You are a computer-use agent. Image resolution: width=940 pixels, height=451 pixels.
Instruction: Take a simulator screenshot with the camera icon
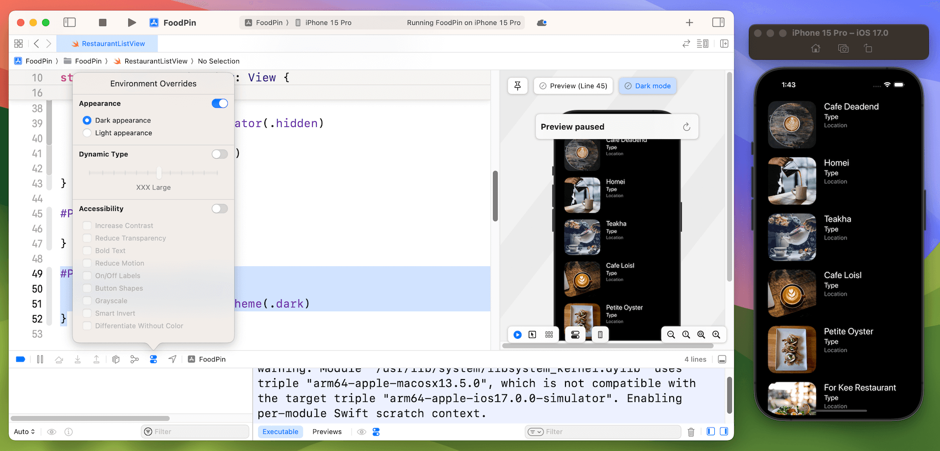pos(843,48)
